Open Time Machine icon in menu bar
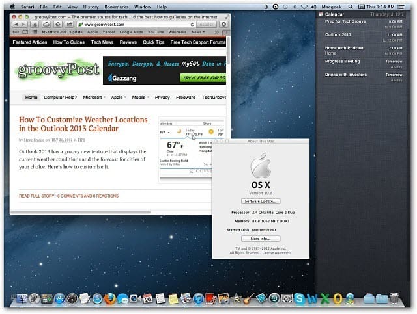Image resolution: width=417 pixels, height=314 pixels. tap(285, 7)
